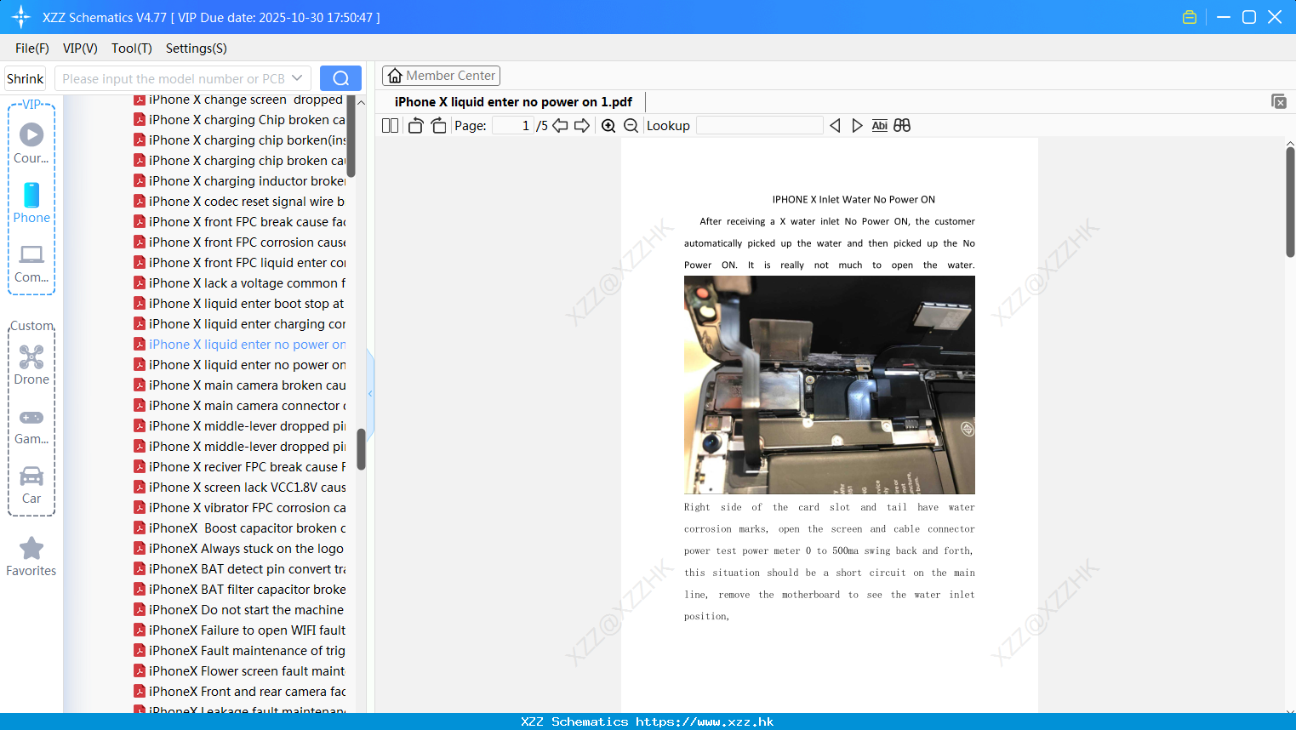Open Favorites star
The height and width of the screenshot is (730, 1296).
point(31,556)
